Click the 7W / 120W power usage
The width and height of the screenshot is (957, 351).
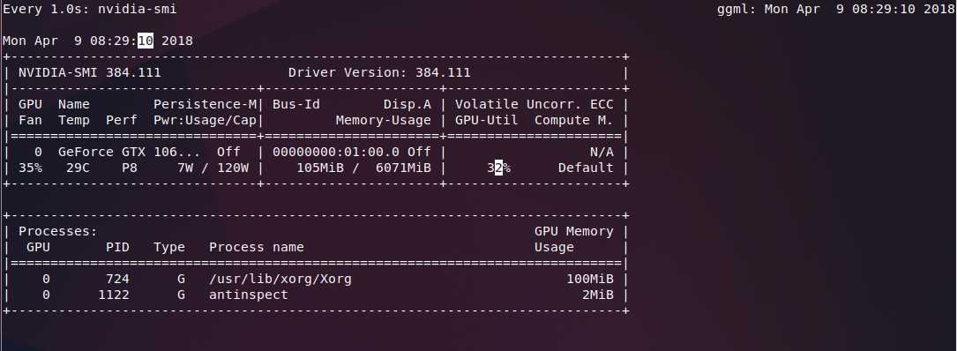pos(213,168)
